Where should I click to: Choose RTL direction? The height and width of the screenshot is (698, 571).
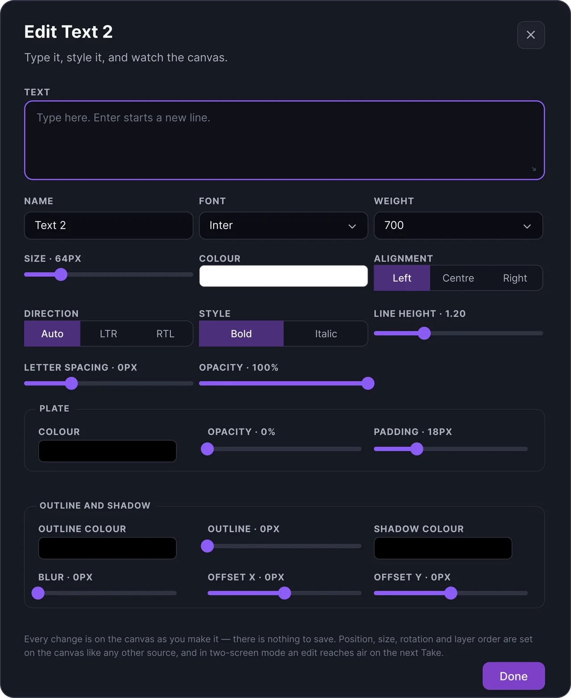[165, 334]
